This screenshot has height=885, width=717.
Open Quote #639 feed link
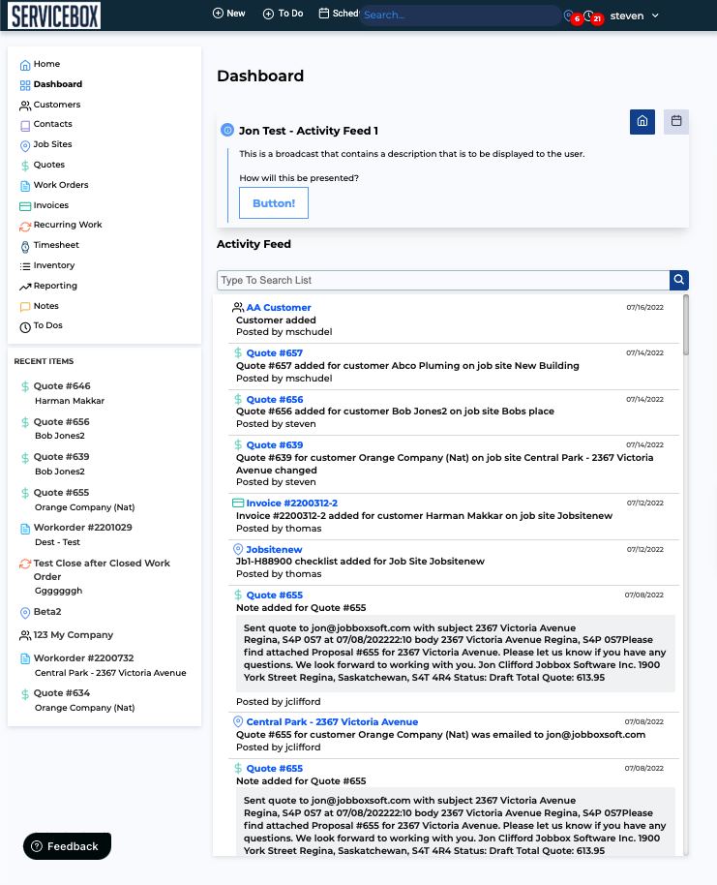(275, 444)
